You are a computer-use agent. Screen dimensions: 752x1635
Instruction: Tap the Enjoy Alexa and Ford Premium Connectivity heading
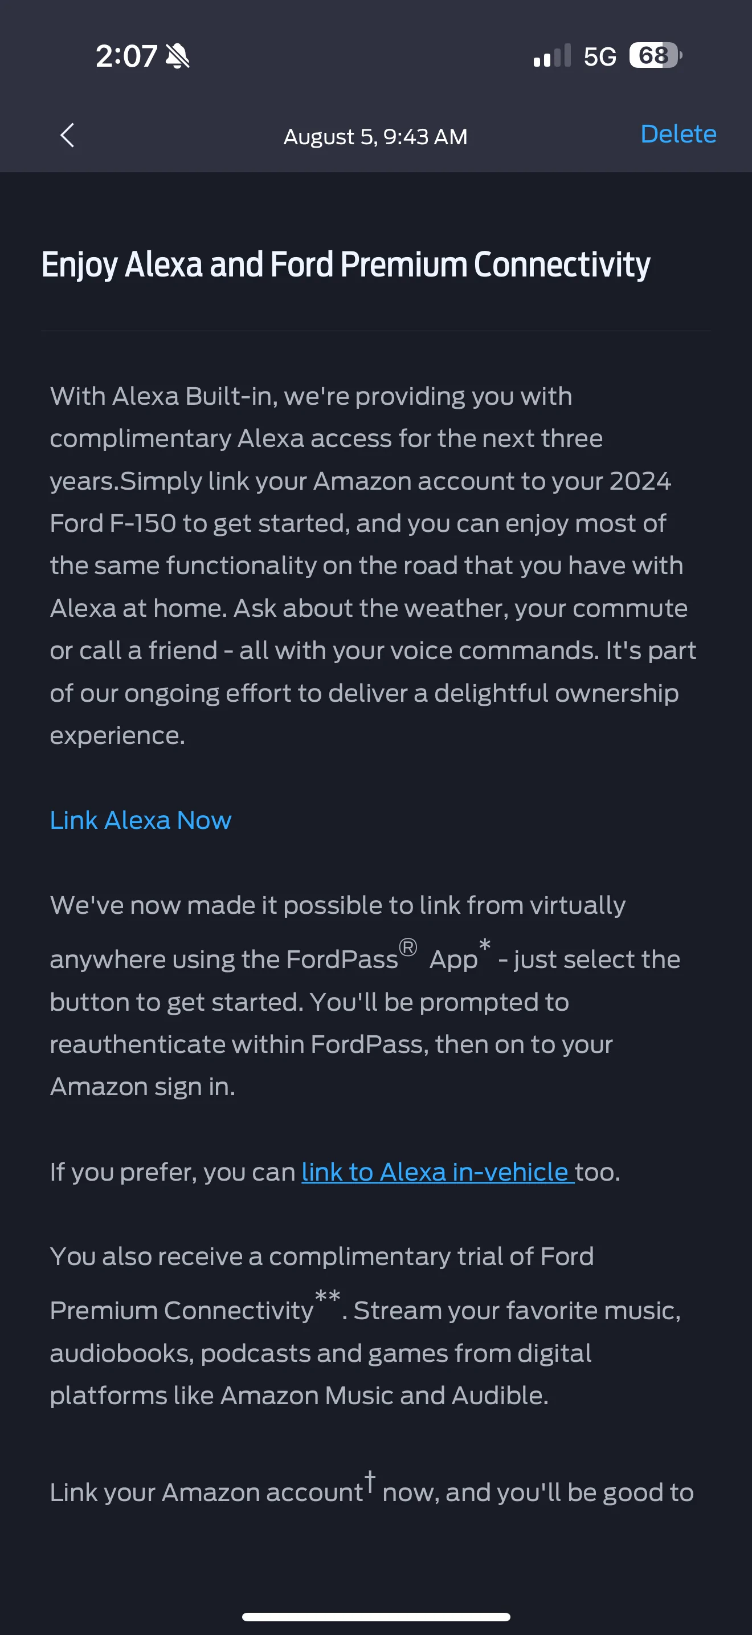pyautogui.click(x=346, y=265)
